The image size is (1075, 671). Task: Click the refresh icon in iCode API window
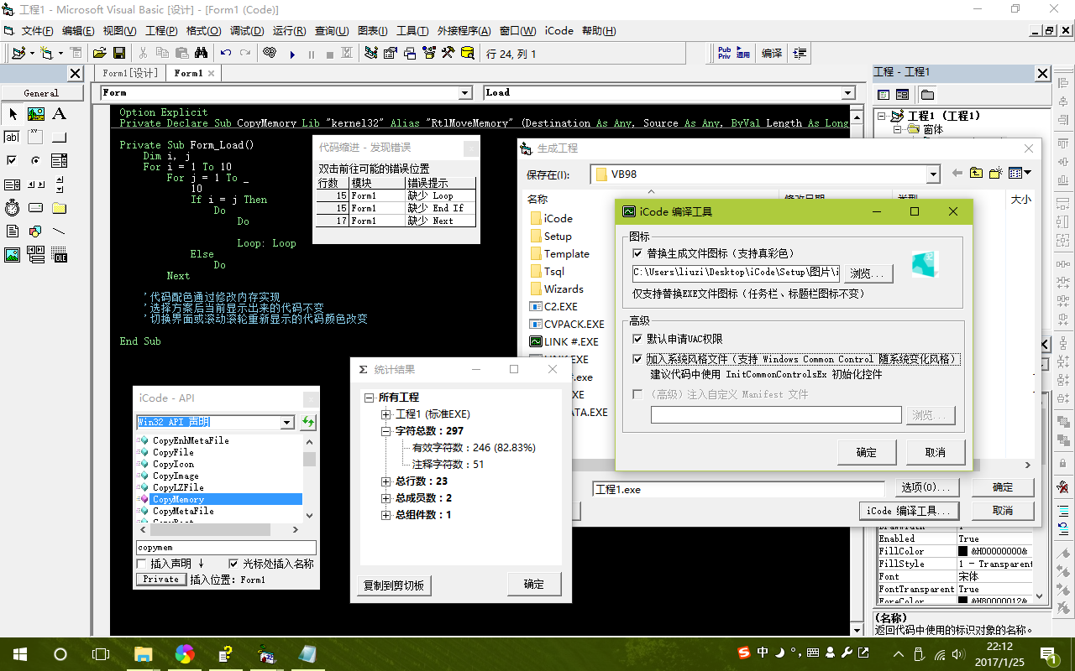pyautogui.click(x=308, y=422)
